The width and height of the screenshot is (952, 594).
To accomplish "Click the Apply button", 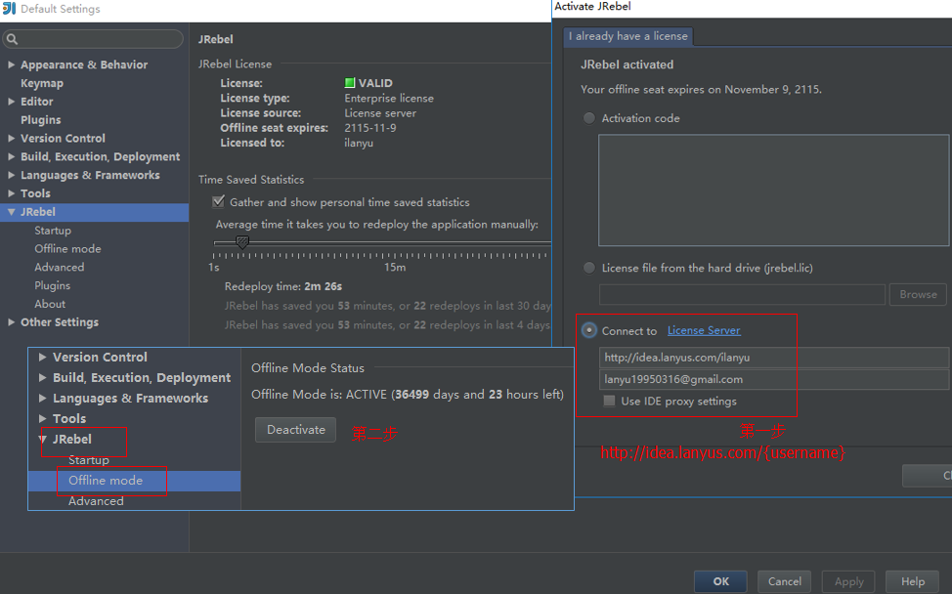I will pyautogui.click(x=848, y=581).
